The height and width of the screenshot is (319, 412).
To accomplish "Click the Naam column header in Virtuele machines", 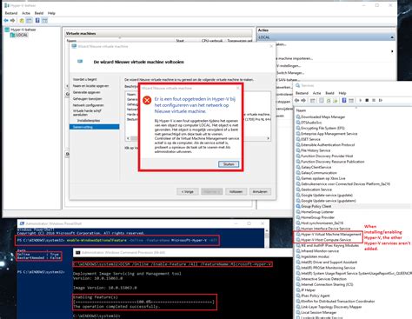I will click(71, 41).
